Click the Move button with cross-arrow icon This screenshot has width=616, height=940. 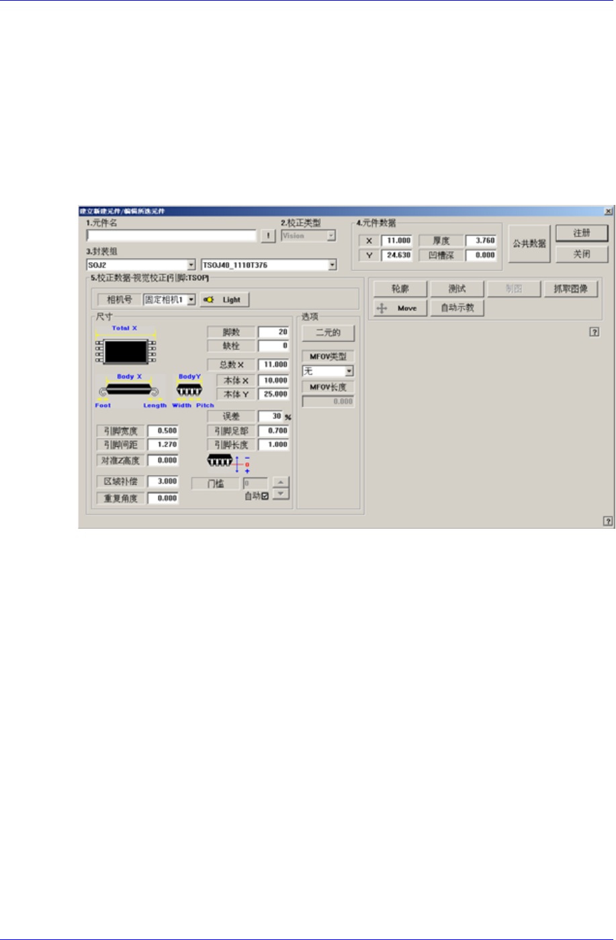point(400,308)
